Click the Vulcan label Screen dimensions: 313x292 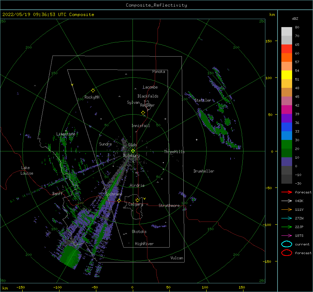point(177,258)
